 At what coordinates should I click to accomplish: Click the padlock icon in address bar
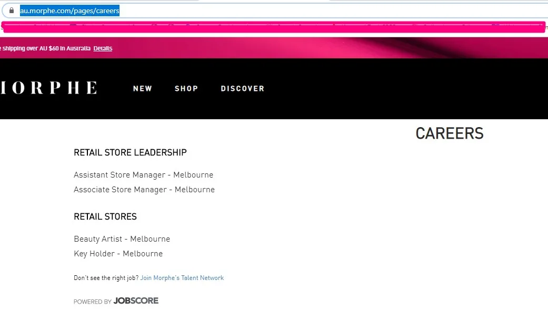click(x=11, y=11)
